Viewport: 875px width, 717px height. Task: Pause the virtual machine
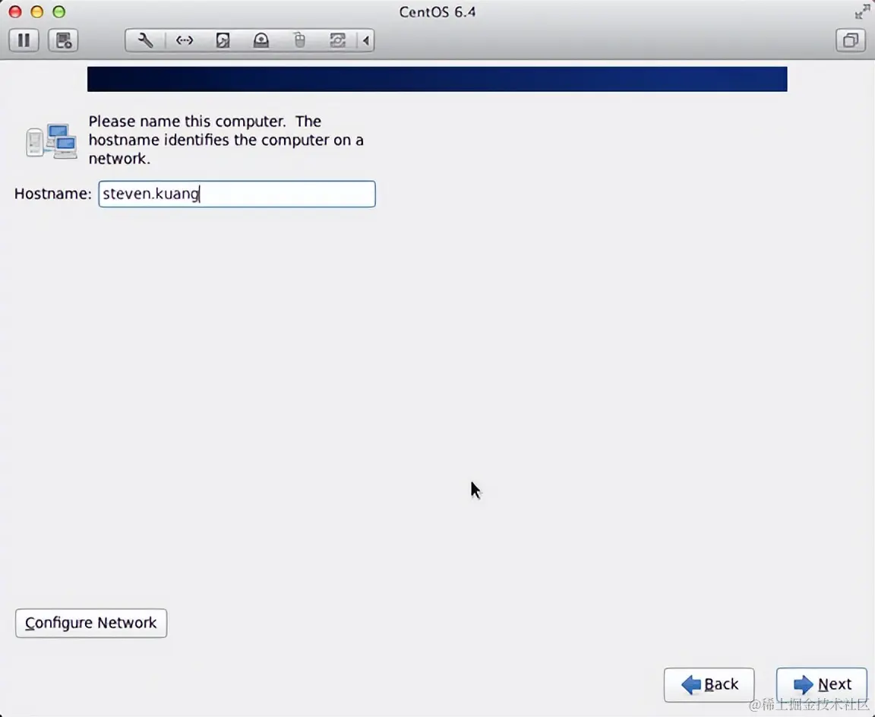pos(24,40)
